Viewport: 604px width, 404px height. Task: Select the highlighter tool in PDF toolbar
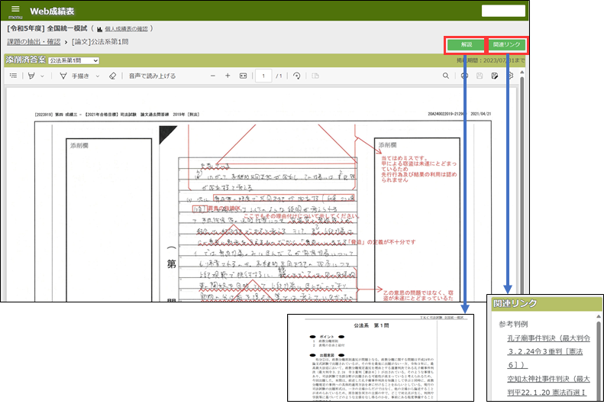click(x=31, y=76)
